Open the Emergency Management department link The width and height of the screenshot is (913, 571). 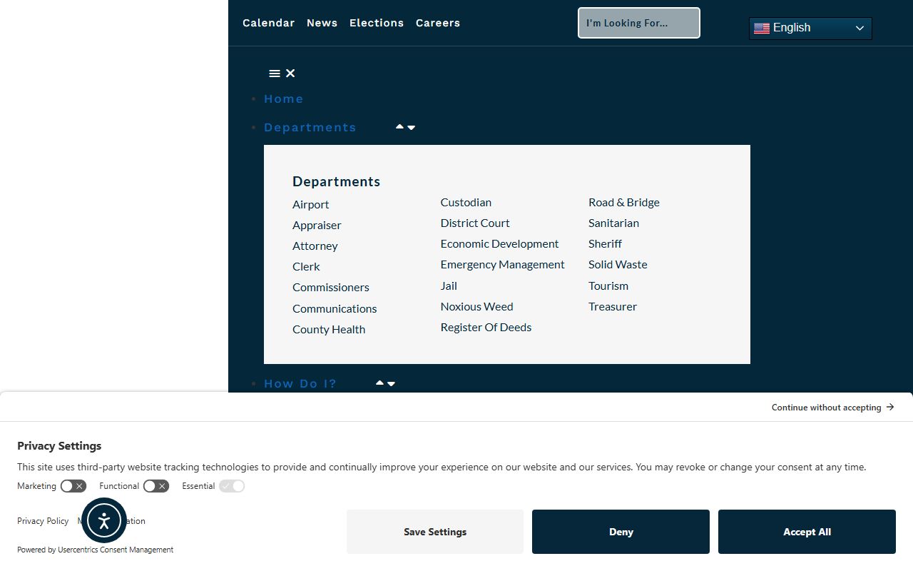(x=502, y=264)
